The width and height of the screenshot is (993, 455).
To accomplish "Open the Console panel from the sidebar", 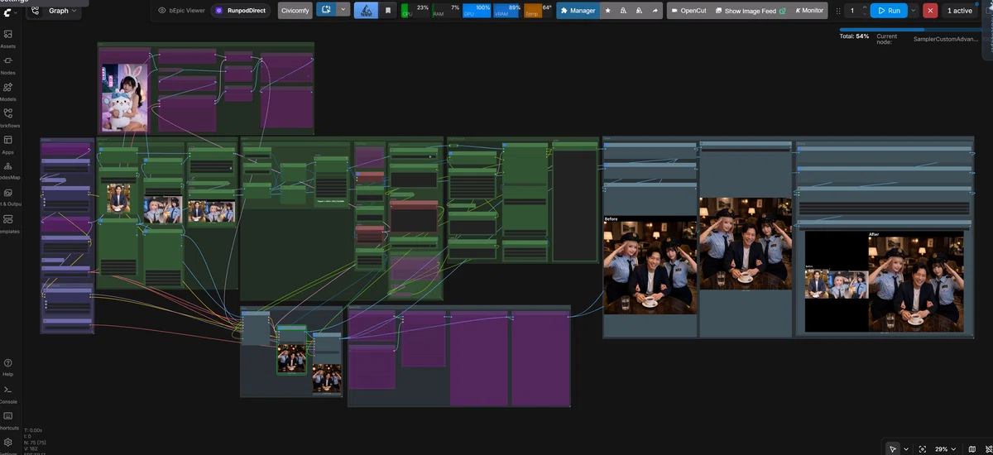I will tap(7, 394).
